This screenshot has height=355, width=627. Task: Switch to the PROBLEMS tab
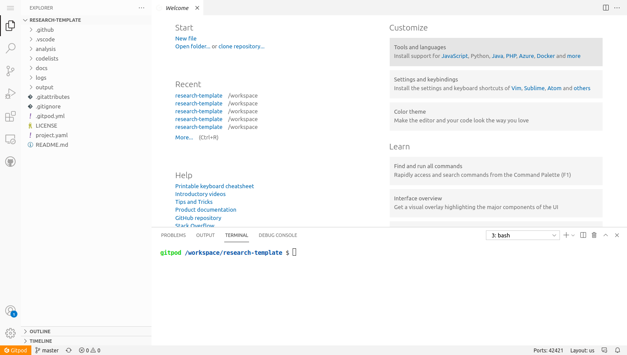pos(173,235)
